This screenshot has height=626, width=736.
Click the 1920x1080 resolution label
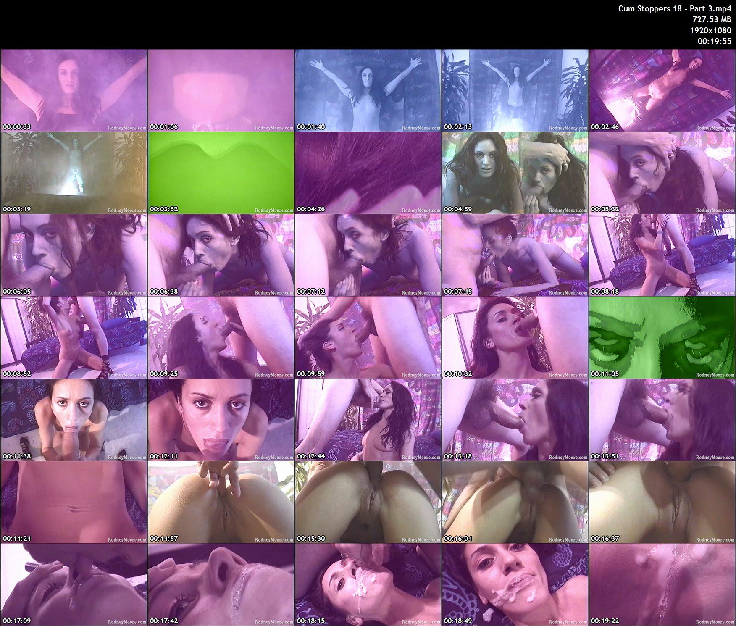(711, 30)
